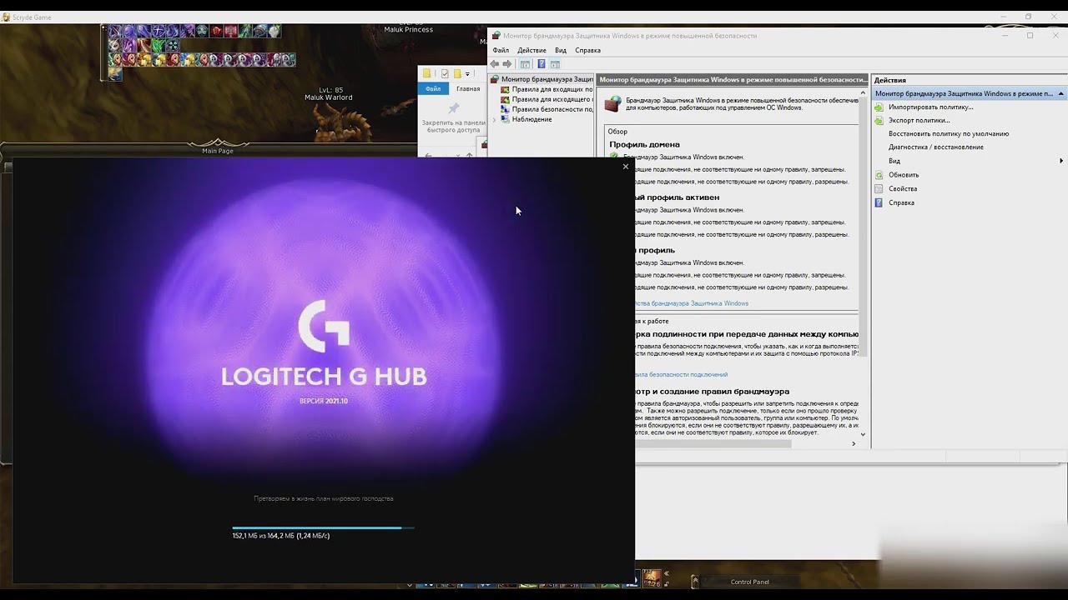Click the firewall brick icon in overview
Viewport: 1068px width, 600px height.
point(613,103)
